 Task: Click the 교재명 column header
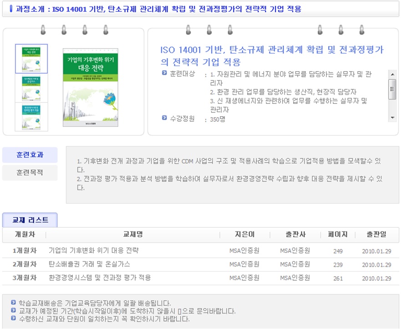tap(133, 235)
